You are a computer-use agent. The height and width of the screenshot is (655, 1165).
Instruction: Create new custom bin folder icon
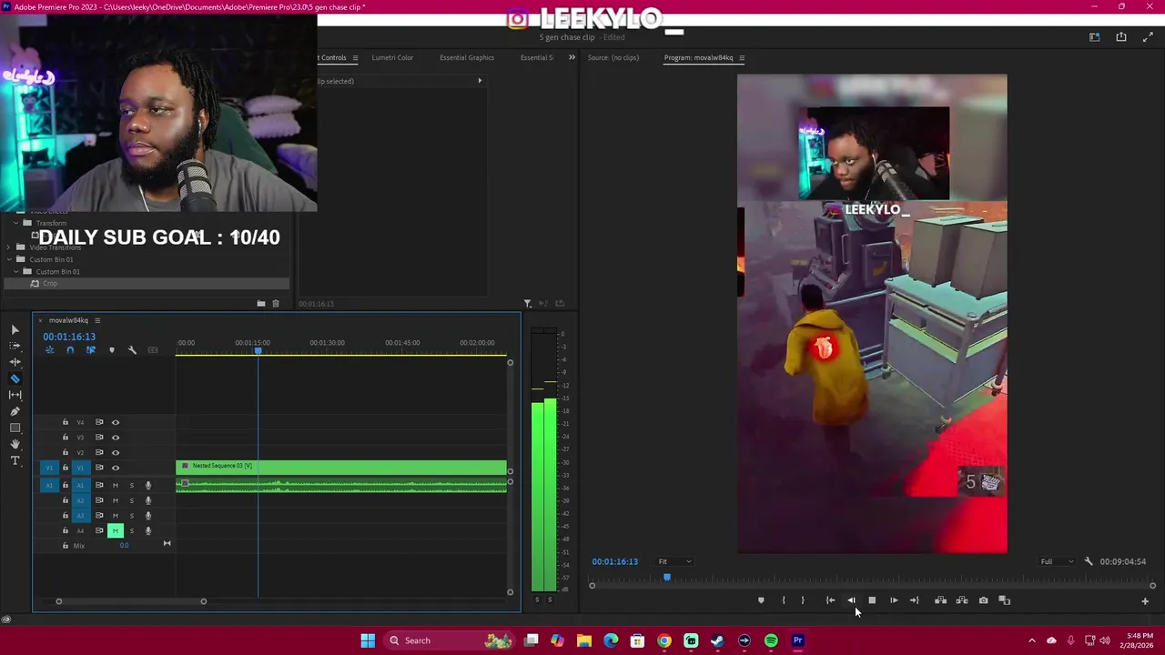(x=261, y=304)
